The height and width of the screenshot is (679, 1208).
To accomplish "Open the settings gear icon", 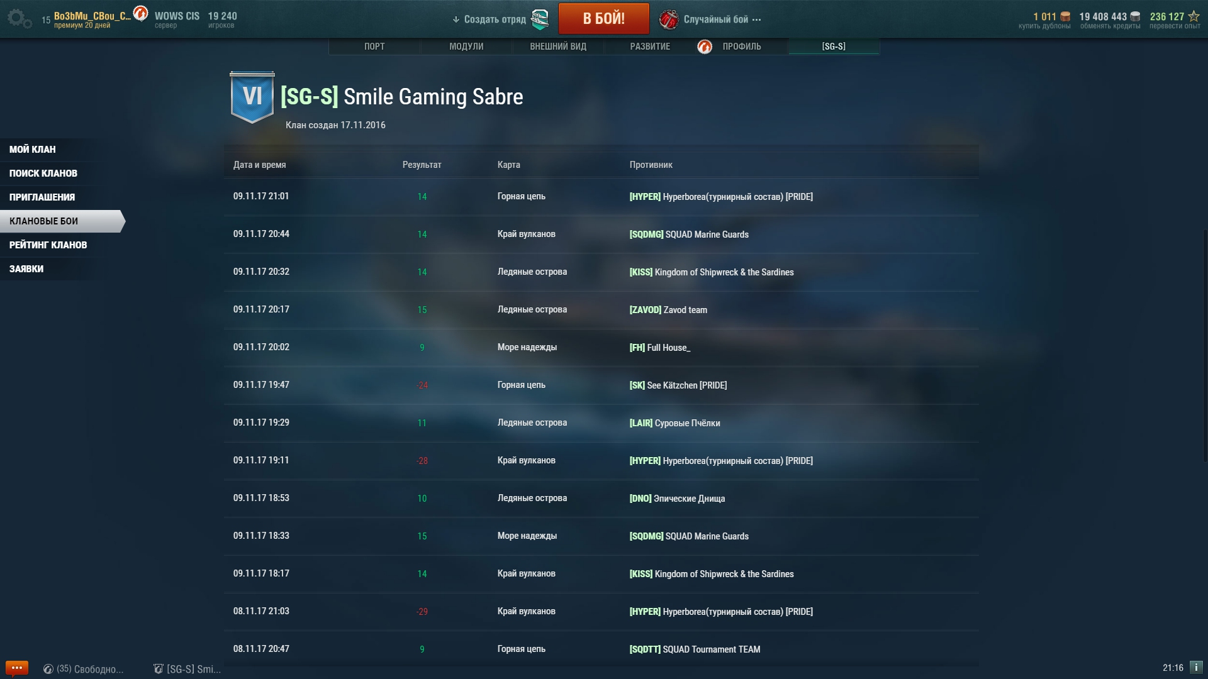I will tap(20, 18).
